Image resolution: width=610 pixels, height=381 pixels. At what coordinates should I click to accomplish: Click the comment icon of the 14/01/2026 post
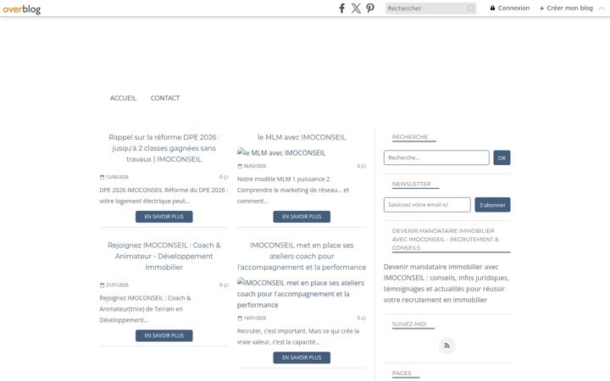tap(363, 318)
